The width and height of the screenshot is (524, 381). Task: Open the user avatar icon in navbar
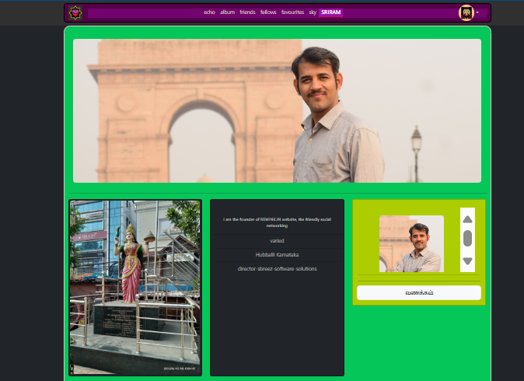tap(466, 12)
